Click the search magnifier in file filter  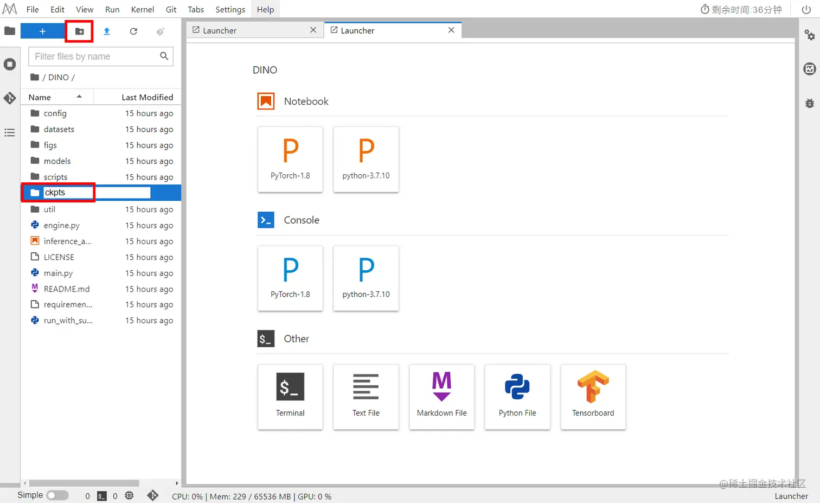164,56
